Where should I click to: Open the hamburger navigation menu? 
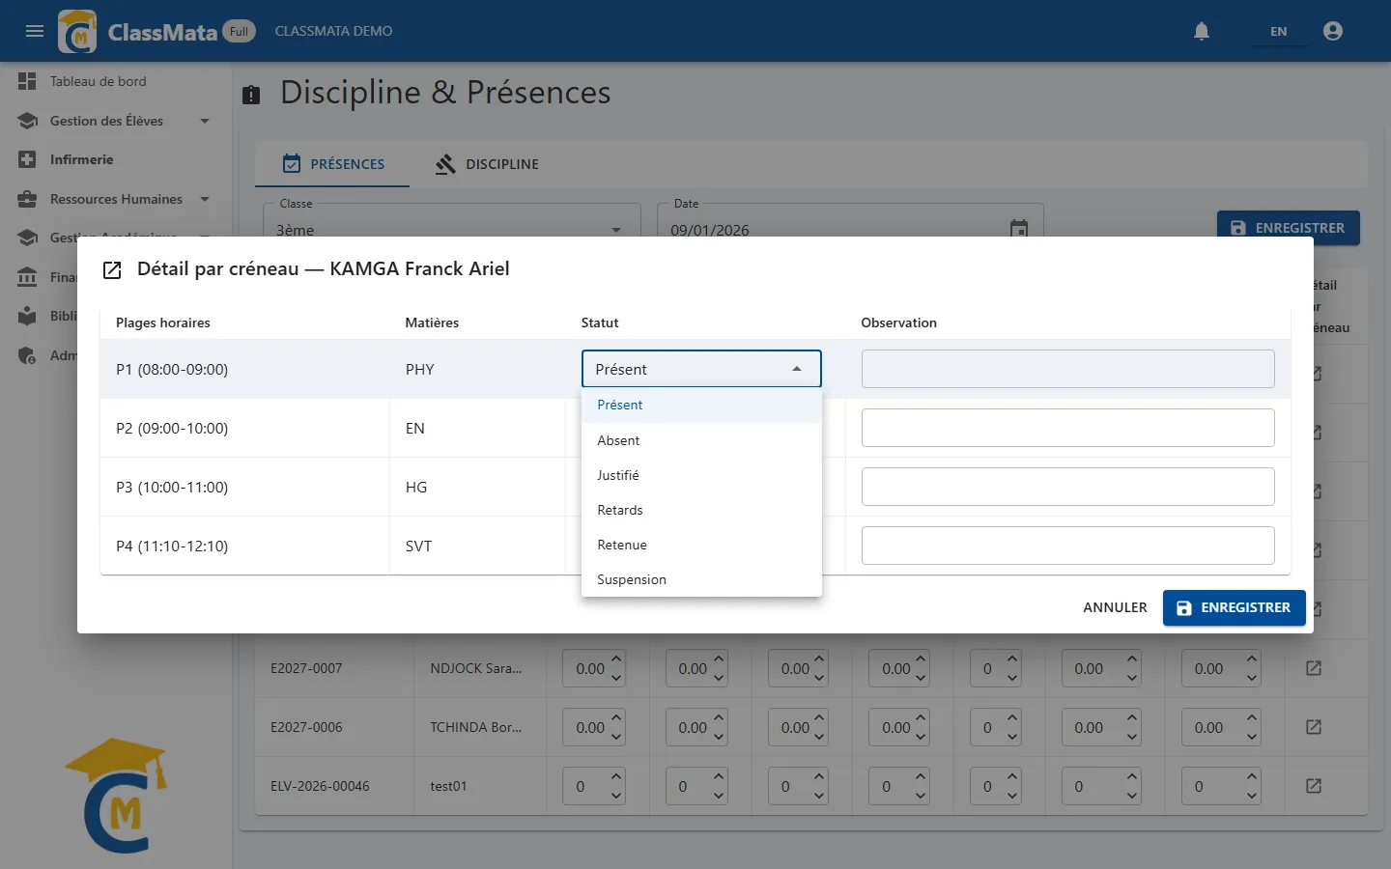[35, 31]
